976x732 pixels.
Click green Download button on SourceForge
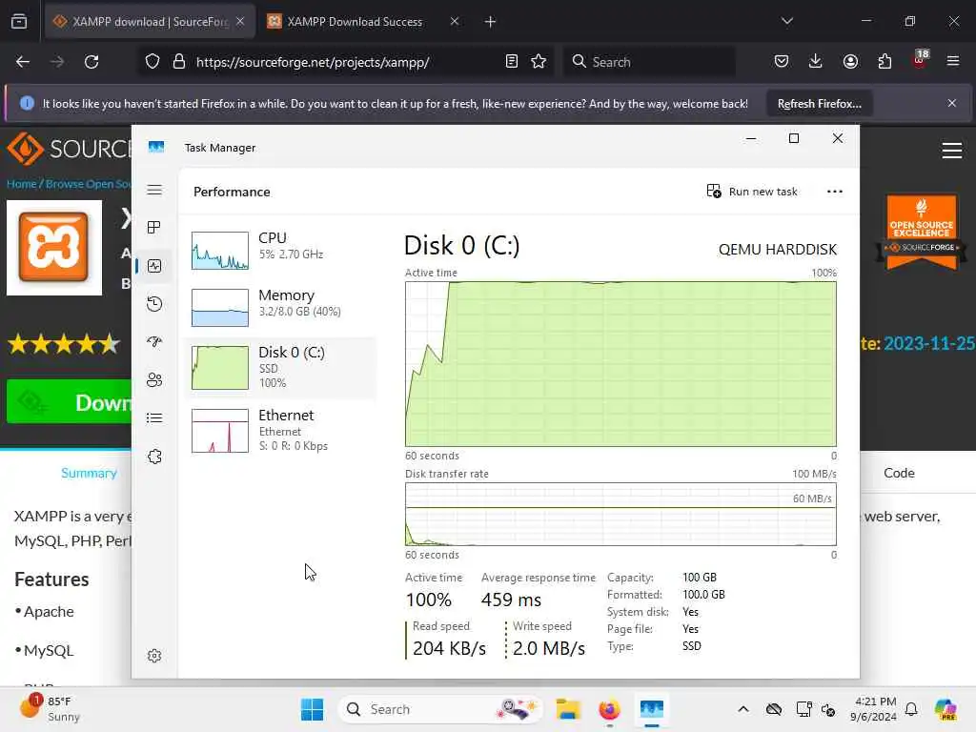(69, 402)
